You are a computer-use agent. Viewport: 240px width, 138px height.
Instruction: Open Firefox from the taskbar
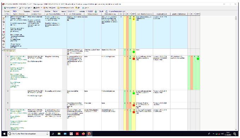[x=83, y=134]
